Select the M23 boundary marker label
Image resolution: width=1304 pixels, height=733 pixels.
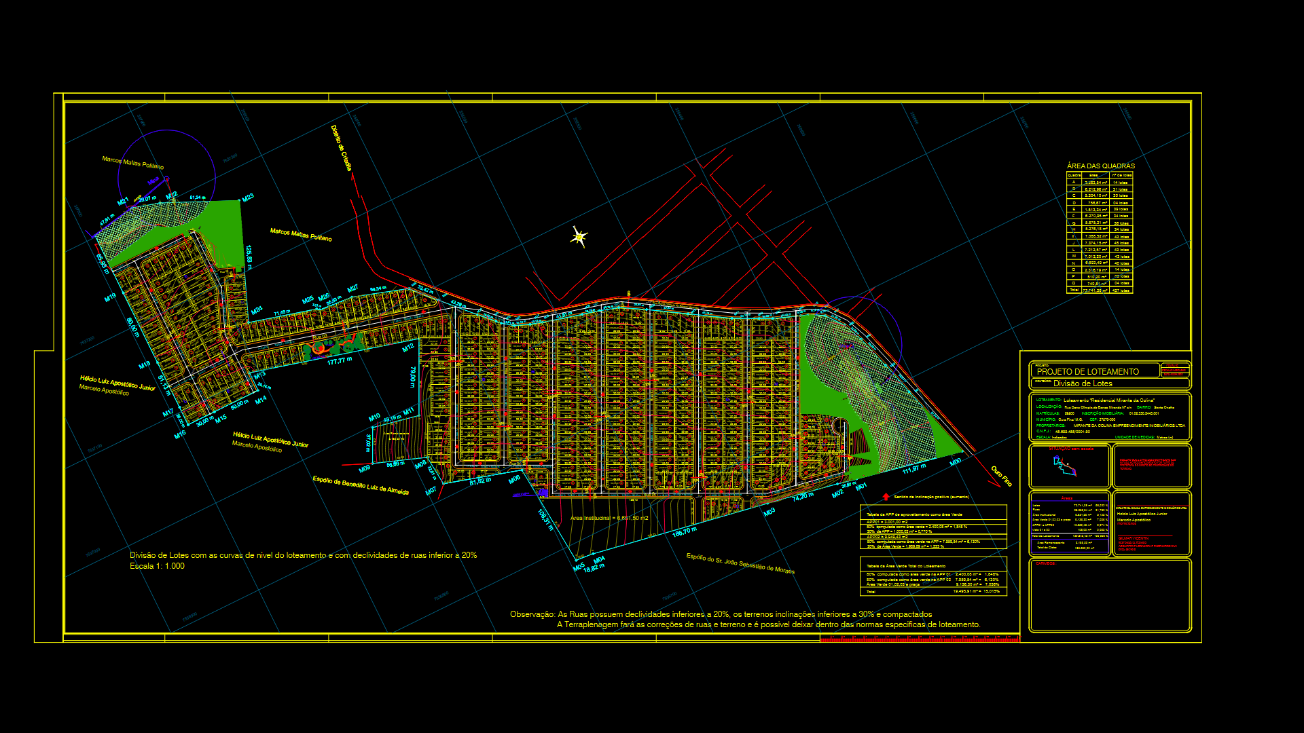click(x=248, y=198)
